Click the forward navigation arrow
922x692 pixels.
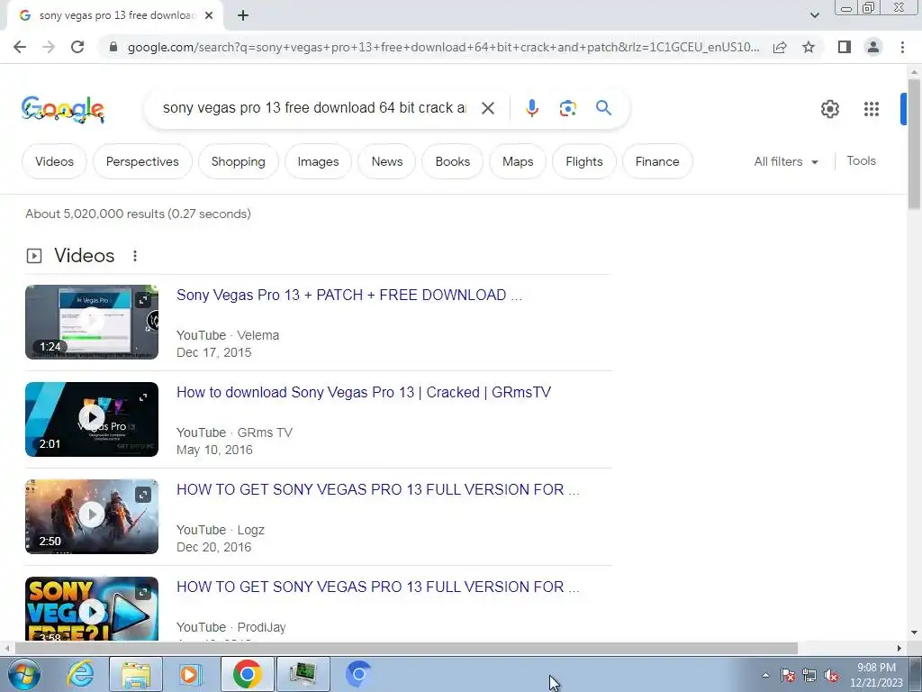[49, 47]
